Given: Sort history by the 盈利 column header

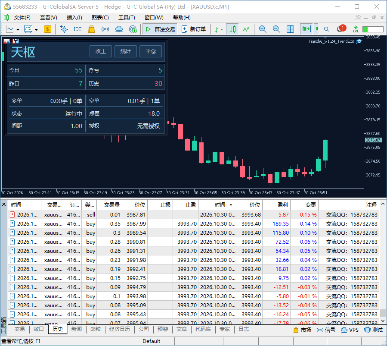Looking at the screenshot, I should click(x=276, y=205).
